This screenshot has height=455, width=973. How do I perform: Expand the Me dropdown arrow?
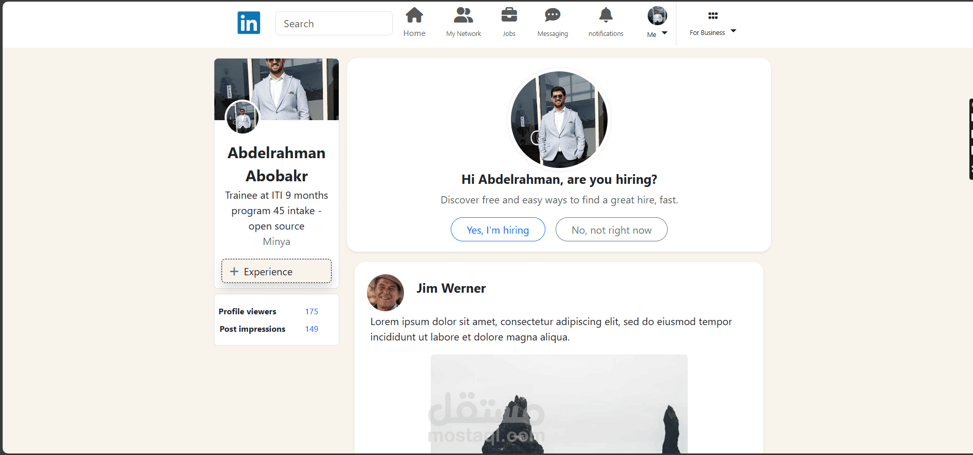pos(665,33)
